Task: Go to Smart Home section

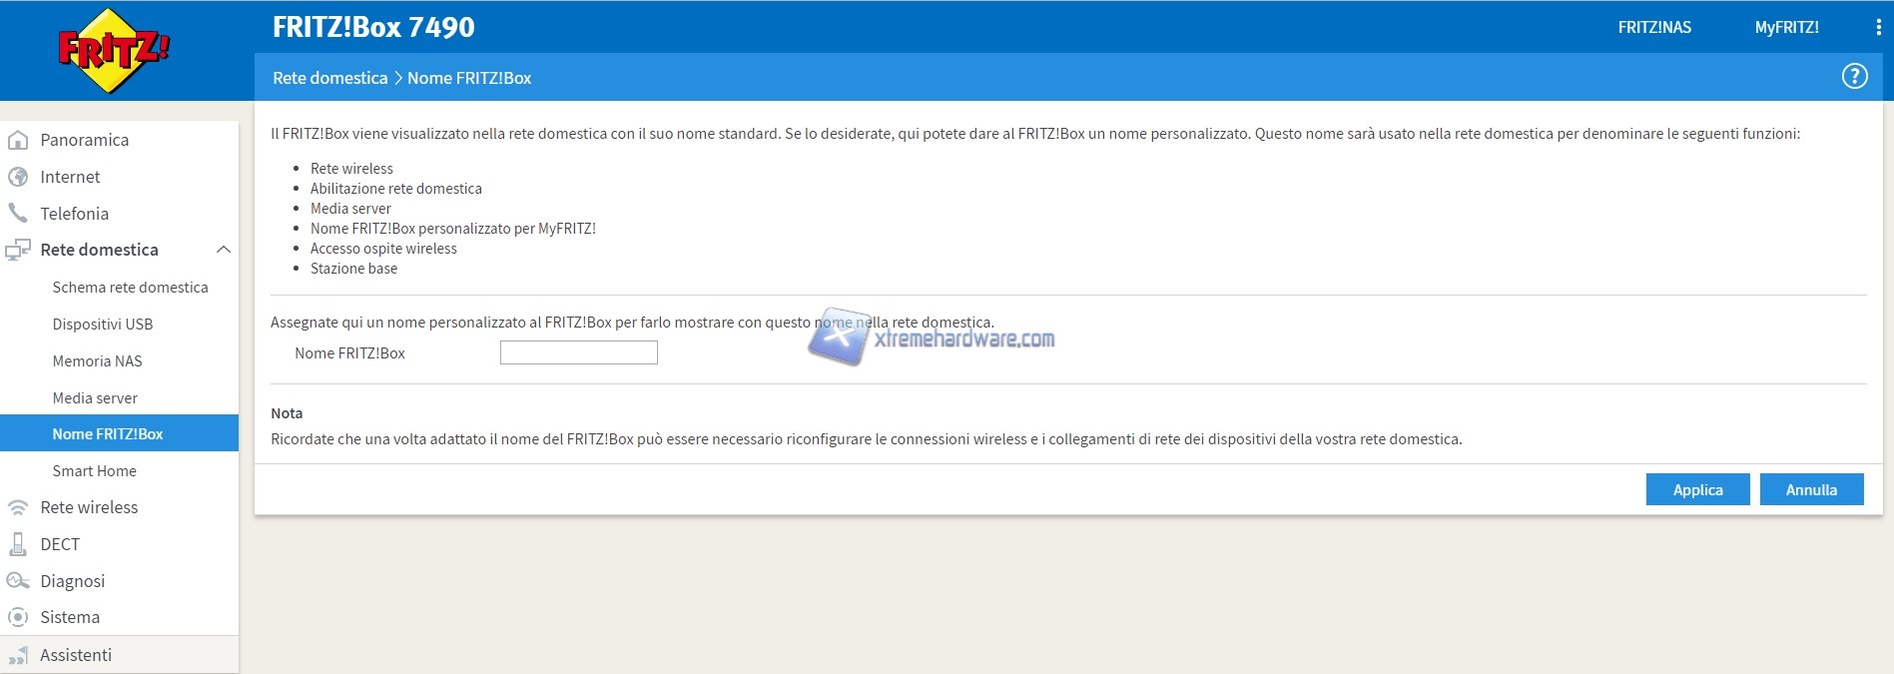Action: [x=94, y=471]
